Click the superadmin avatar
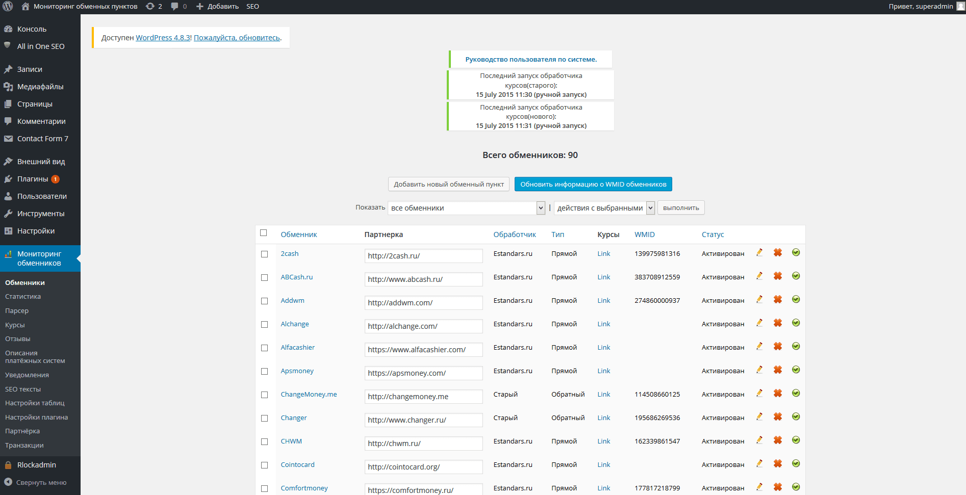The width and height of the screenshot is (966, 495). (x=960, y=7)
